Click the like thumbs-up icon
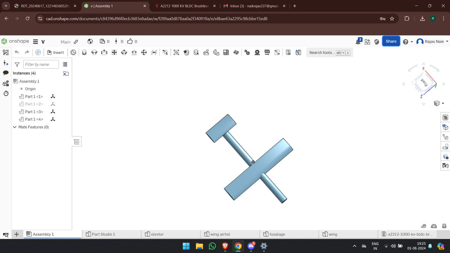 point(130,42)
